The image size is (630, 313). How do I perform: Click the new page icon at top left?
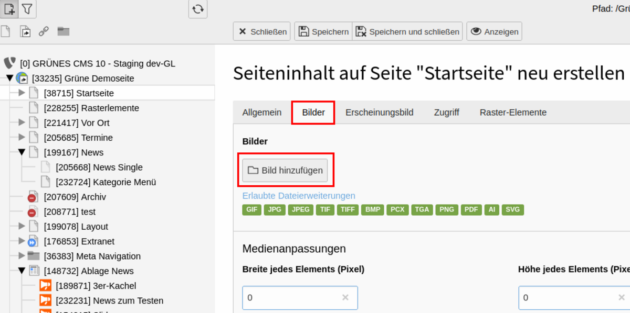pos(9,9)
